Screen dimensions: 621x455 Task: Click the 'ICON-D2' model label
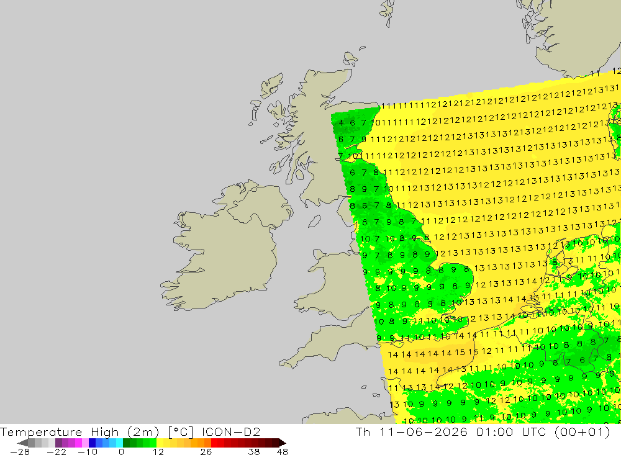pyautogui.click(x=231, y=431)
